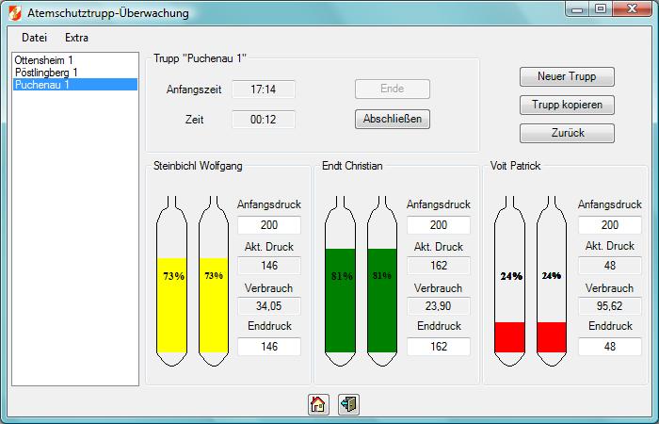The image size is (659, 424).
Task: Click Voit Patrick's Verbrauch value 95,62
Action: 610,306
